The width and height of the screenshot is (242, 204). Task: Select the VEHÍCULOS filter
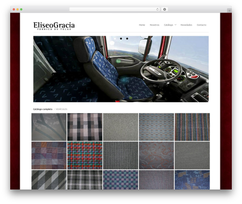pos(61,109)
